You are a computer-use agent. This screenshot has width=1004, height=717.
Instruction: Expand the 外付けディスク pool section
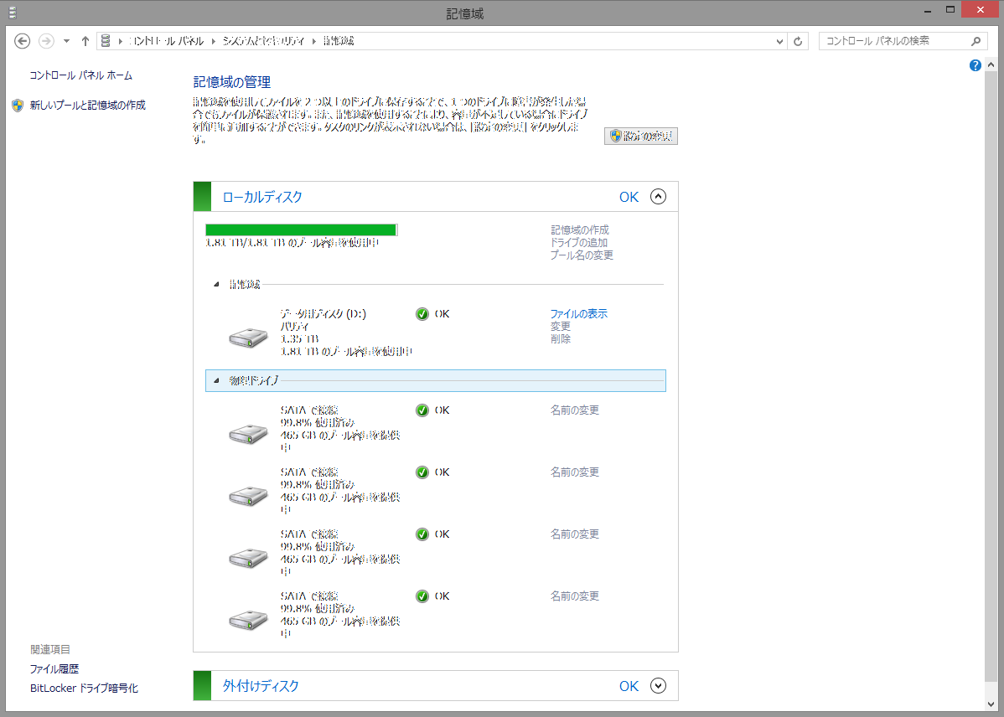click(658, 686)
